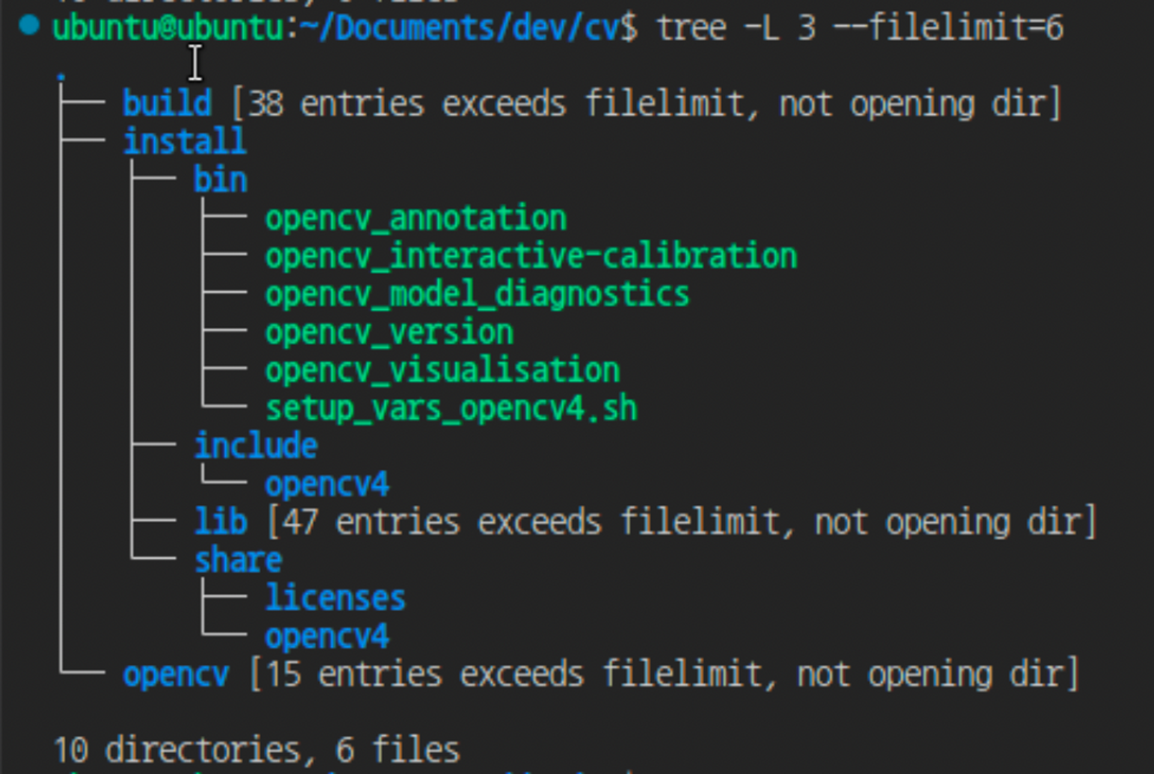This screenshot has width=1154, height=774.
Task: Click the build directory name
Action: click(166, 103)
